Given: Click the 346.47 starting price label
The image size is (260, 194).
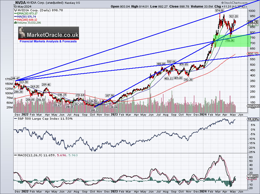Looking at the screenshot, I should [15, 78].
